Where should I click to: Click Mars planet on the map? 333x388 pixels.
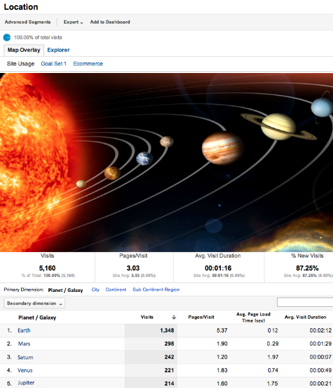[167, 142]
